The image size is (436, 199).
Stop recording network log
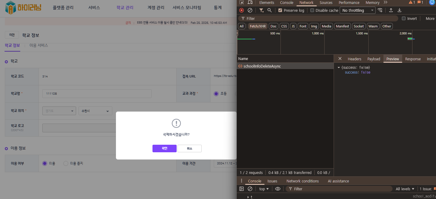pyautogui.click(x=242, y=10)
